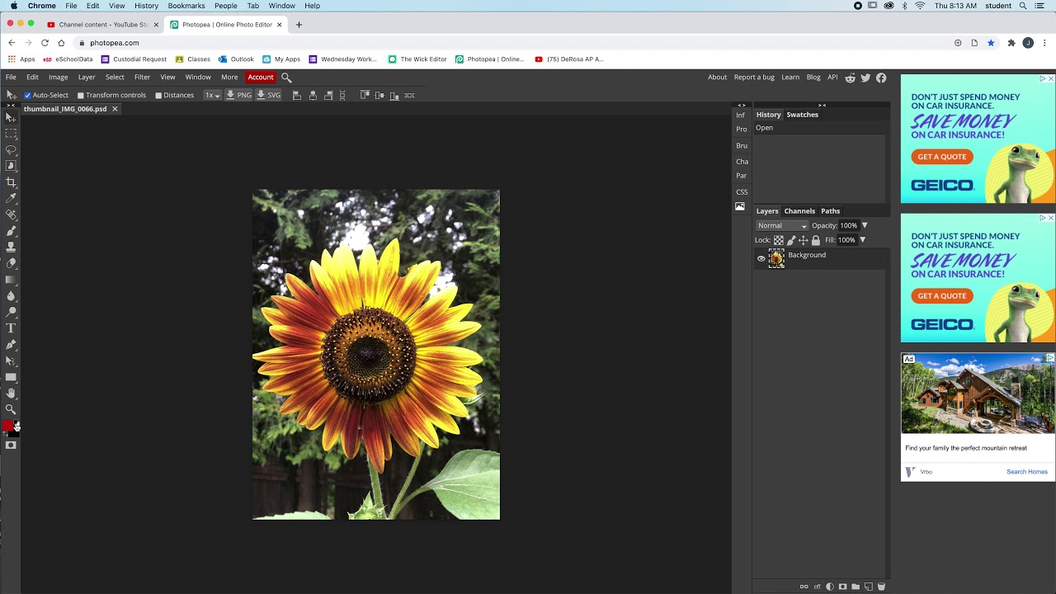Click the Account button
Viewport: 1056px width, 594px height.
tap(261, 78)
